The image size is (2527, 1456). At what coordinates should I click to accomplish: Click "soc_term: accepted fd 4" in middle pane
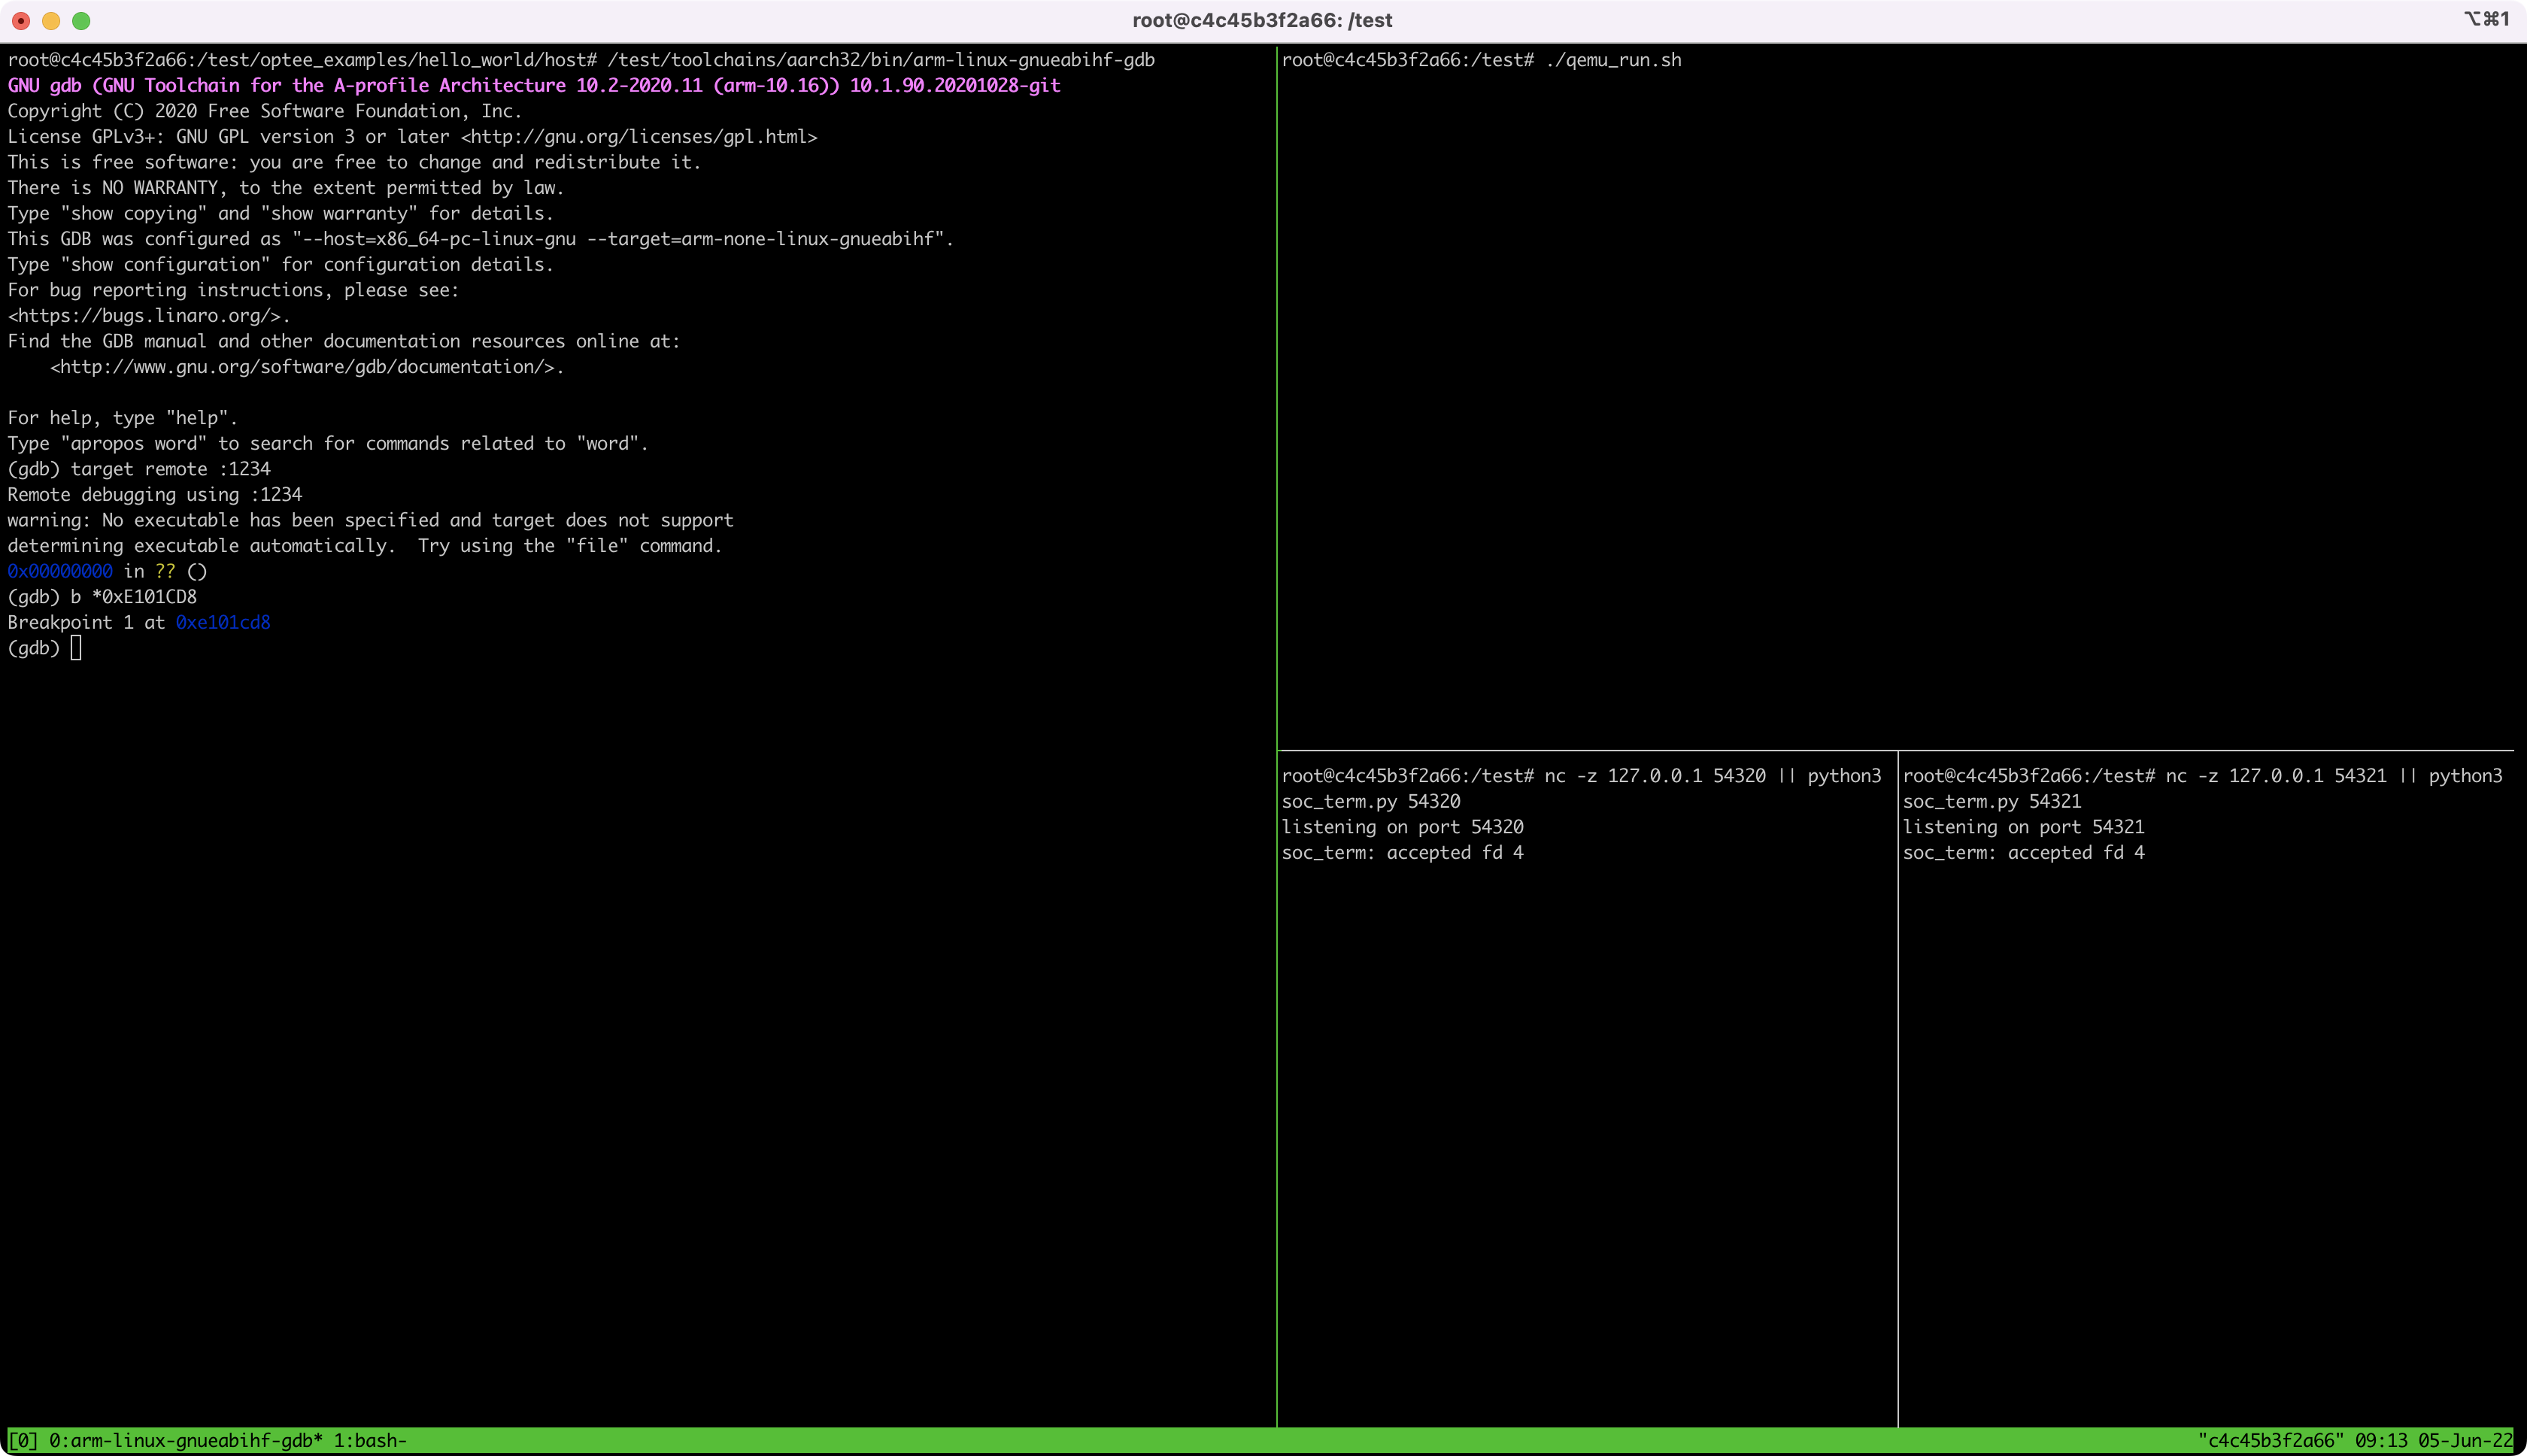pos(1403,853)
